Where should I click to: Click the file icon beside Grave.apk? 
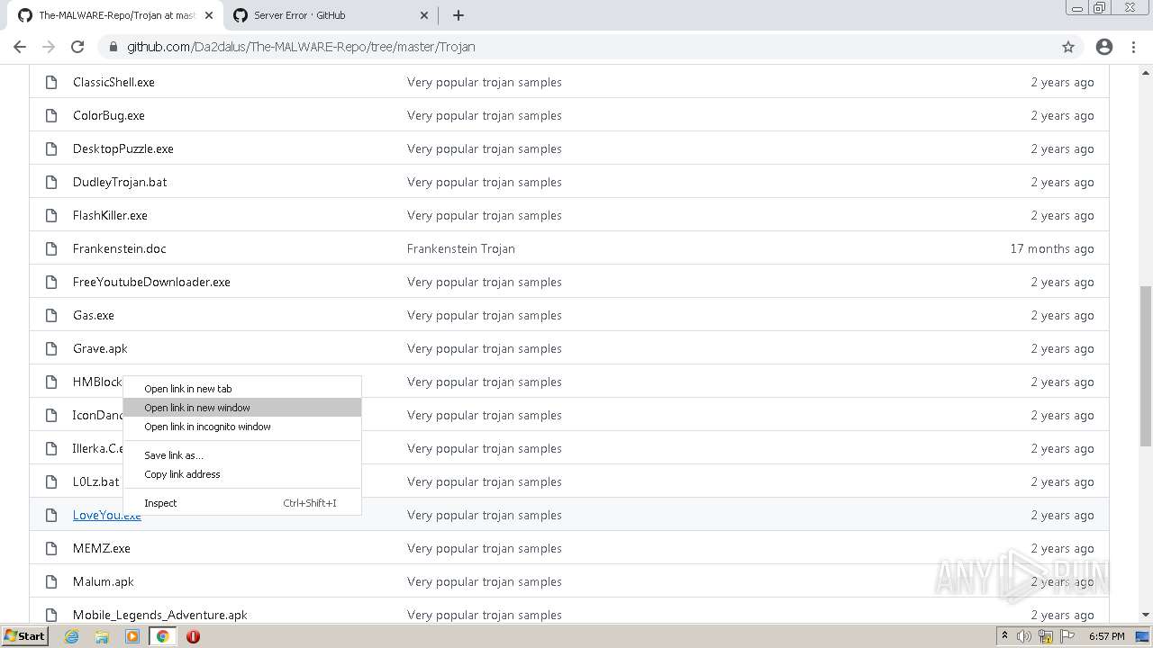coord(51,348)
